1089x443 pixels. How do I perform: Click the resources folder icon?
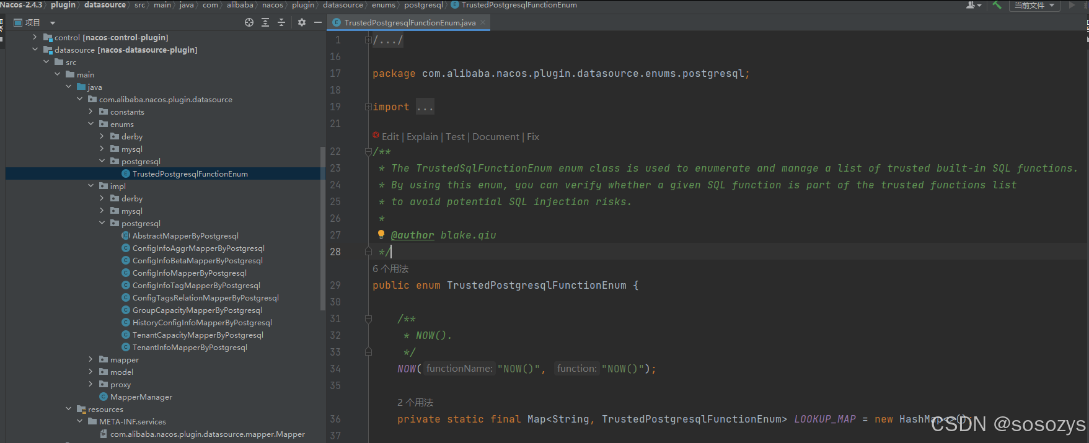click(x=81, y=409)
